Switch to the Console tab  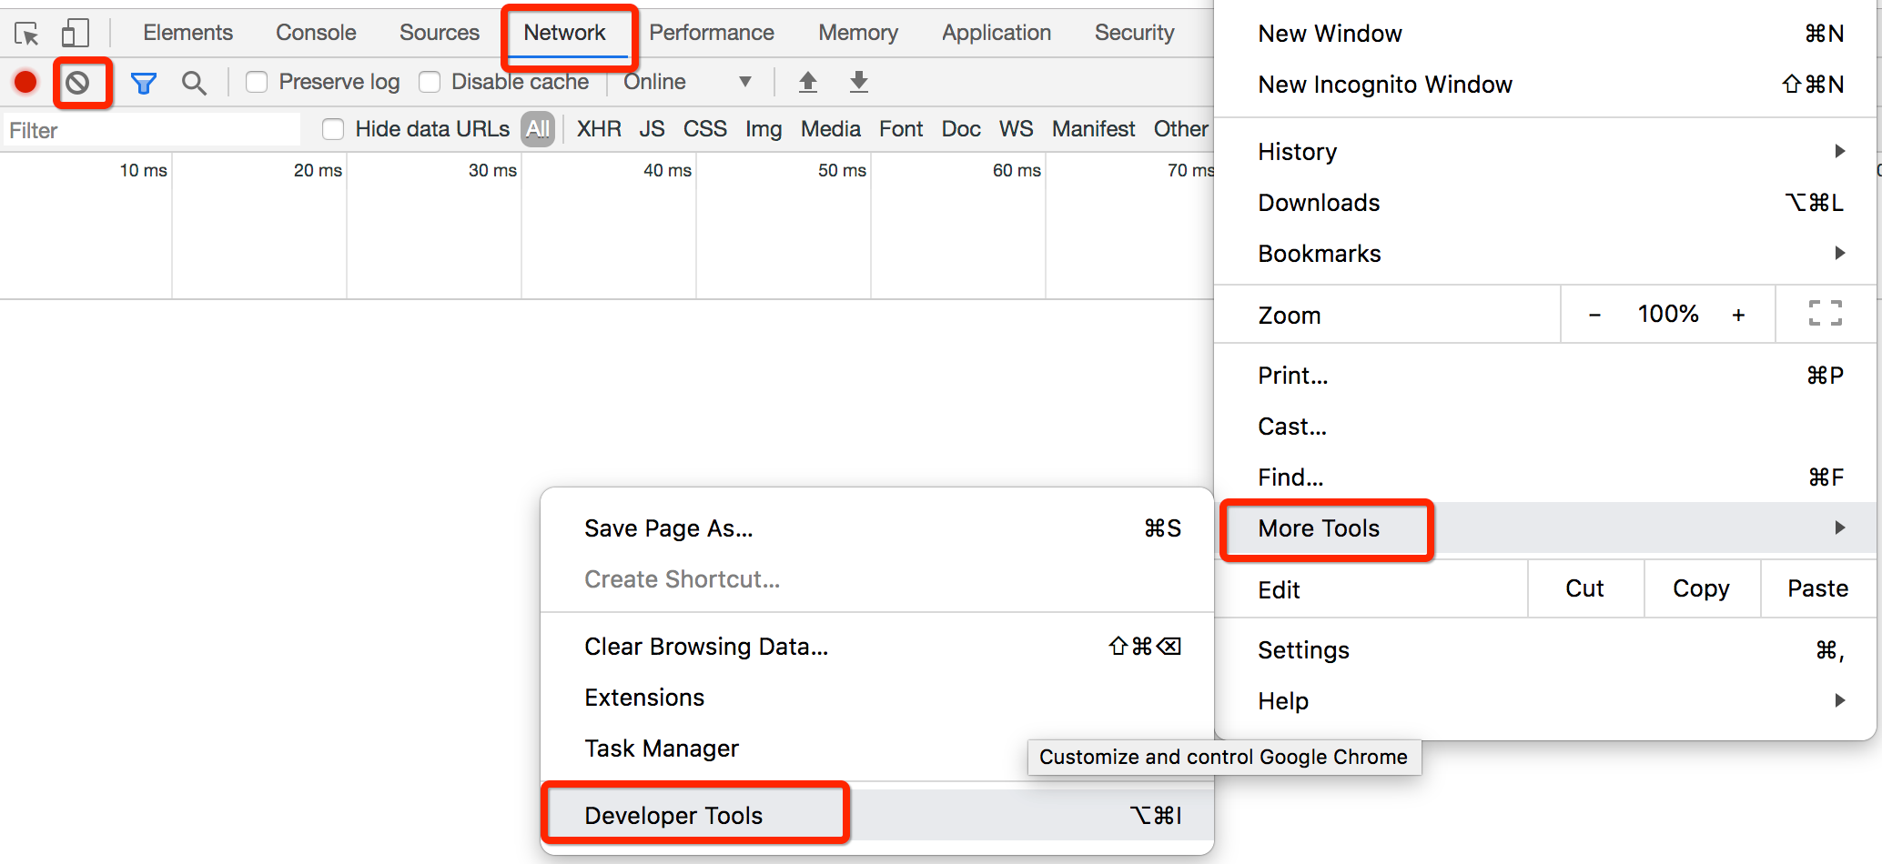pyautogui.click(x=316, y=33)
